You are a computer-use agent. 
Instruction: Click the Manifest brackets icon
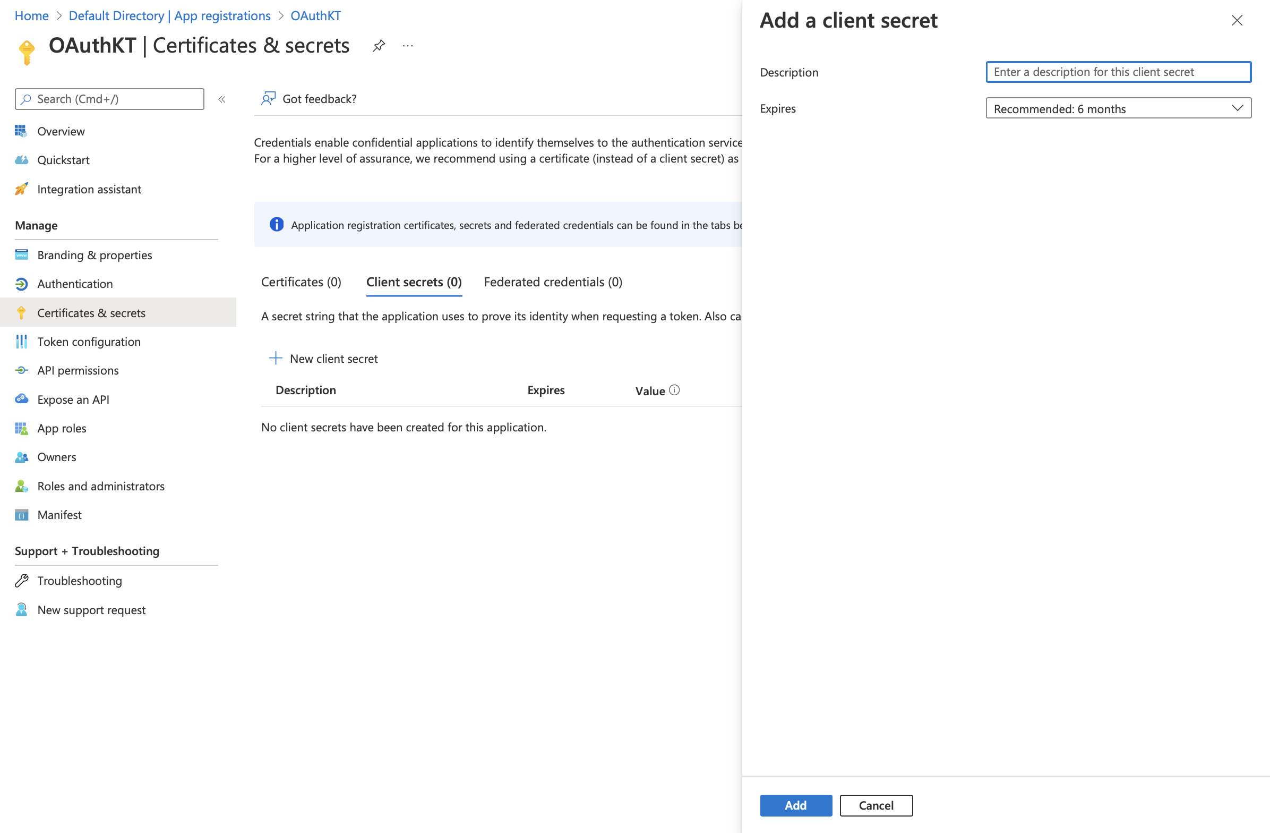[x=21, y=515]
